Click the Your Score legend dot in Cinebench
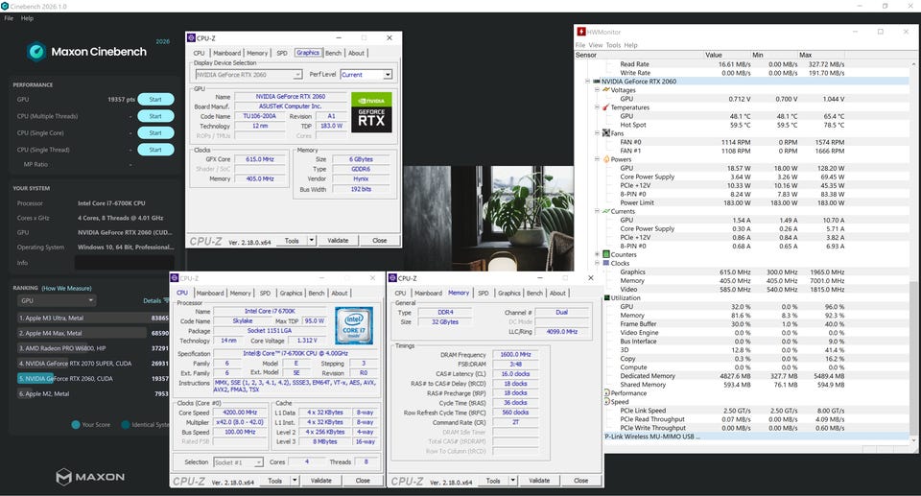 [x=76, y=424]
